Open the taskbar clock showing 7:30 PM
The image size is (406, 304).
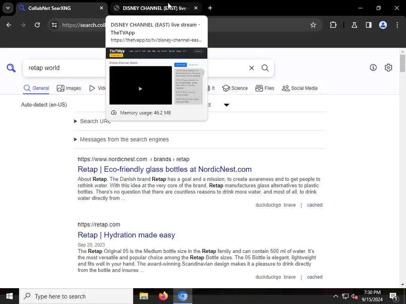pos(372,296)
